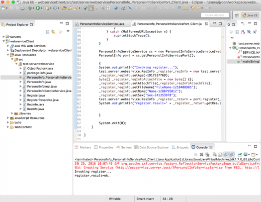Open the Open Console dropdown arrow

point(257,155)
